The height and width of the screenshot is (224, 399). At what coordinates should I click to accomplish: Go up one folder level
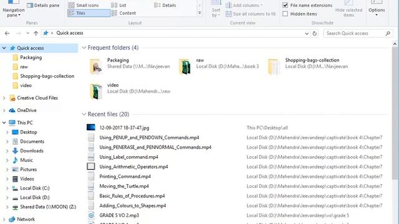click(x=36, y=33)
